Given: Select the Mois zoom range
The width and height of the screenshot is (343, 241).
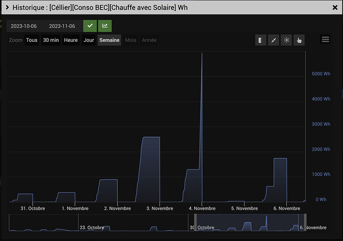Looking at the screenshot, I should 131,40.
